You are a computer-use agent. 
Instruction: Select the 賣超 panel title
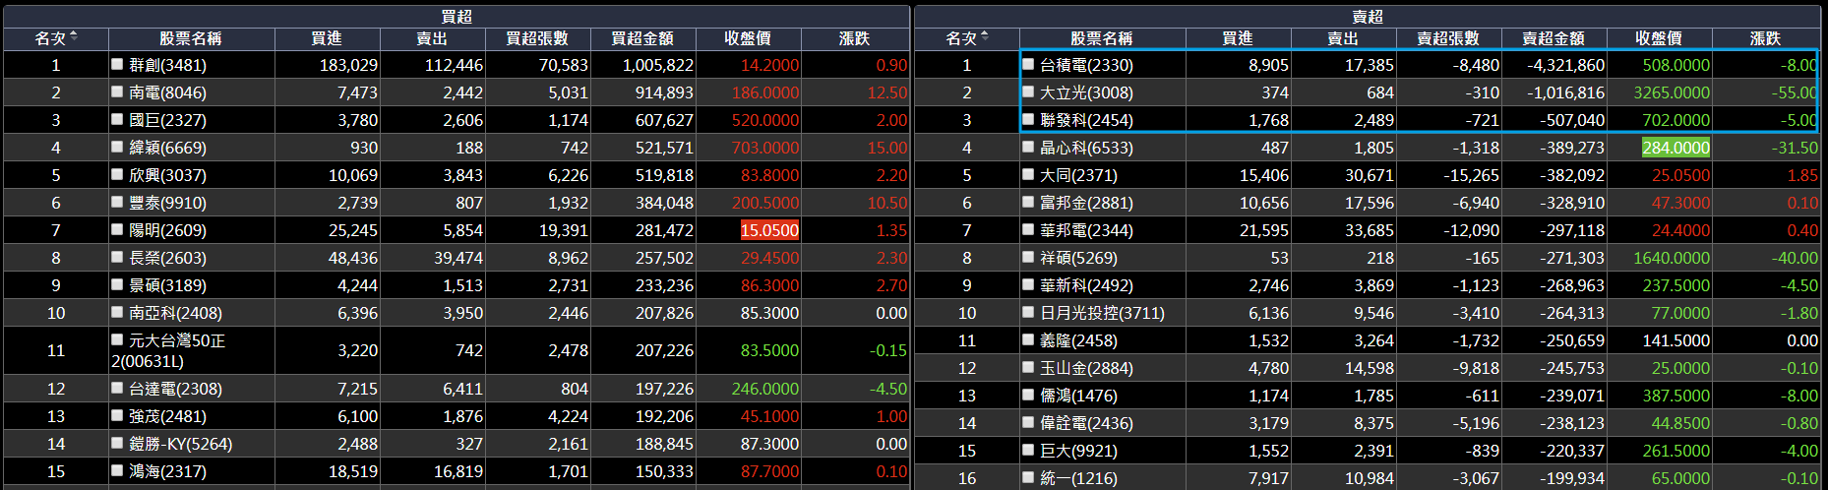click(x=1368, y=17)
